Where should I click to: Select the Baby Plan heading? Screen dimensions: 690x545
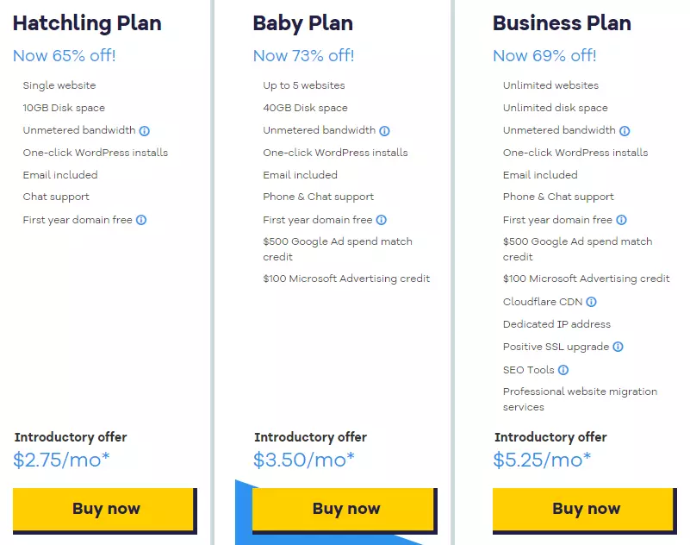301,23
